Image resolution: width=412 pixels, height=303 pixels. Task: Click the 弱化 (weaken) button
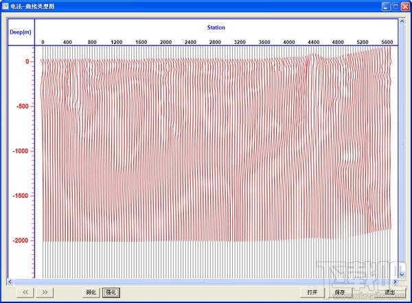click(91, 292)
